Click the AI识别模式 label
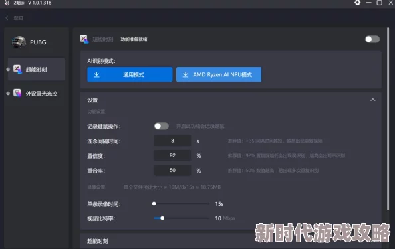This screenshot has width=395, height=249. [x=101, y=61]
